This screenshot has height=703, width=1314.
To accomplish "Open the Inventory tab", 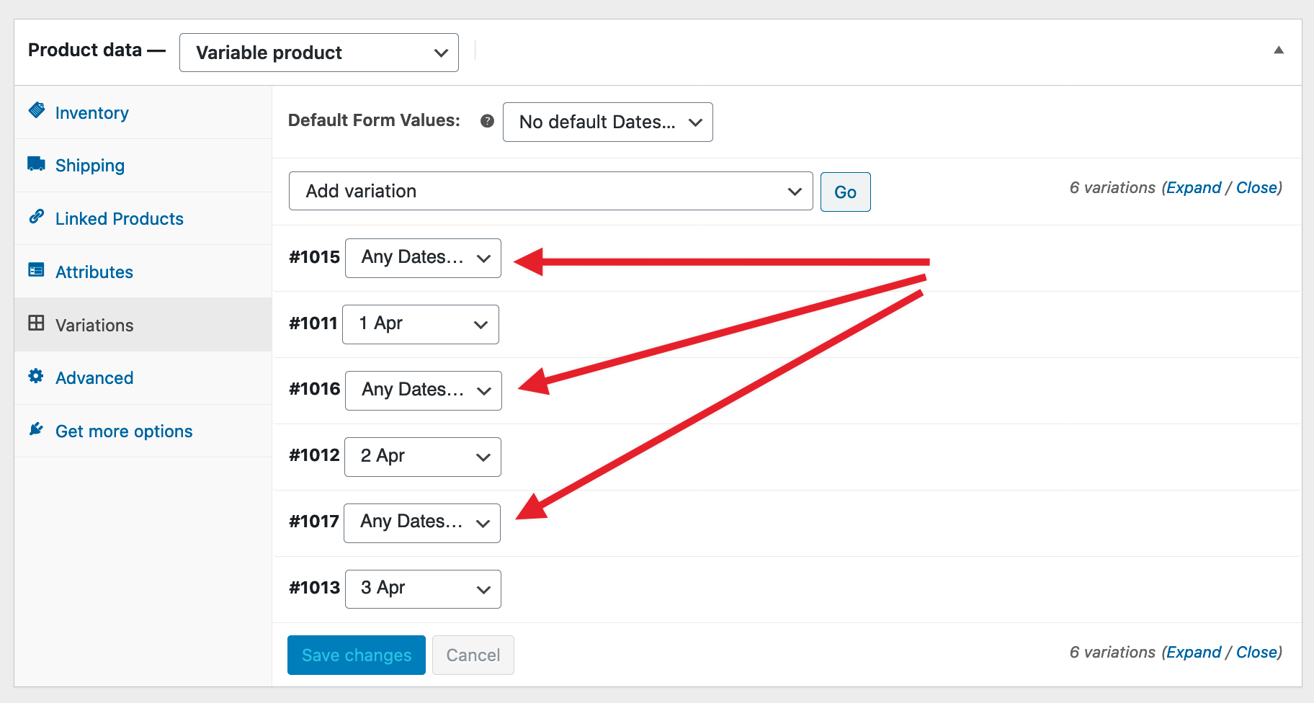I will coord(91,112).
